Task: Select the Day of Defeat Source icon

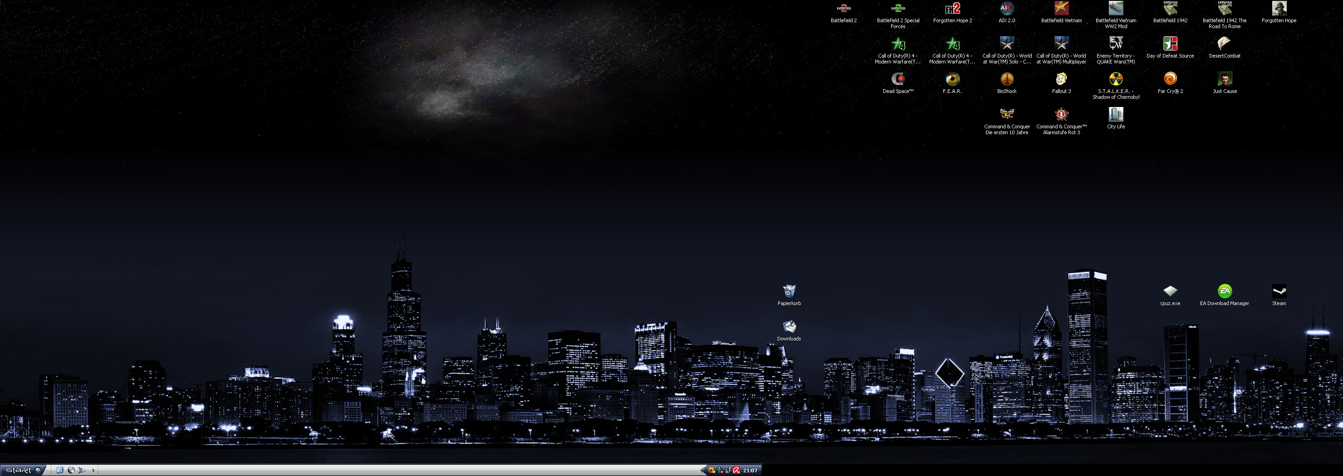Action: click(1170, 44)
